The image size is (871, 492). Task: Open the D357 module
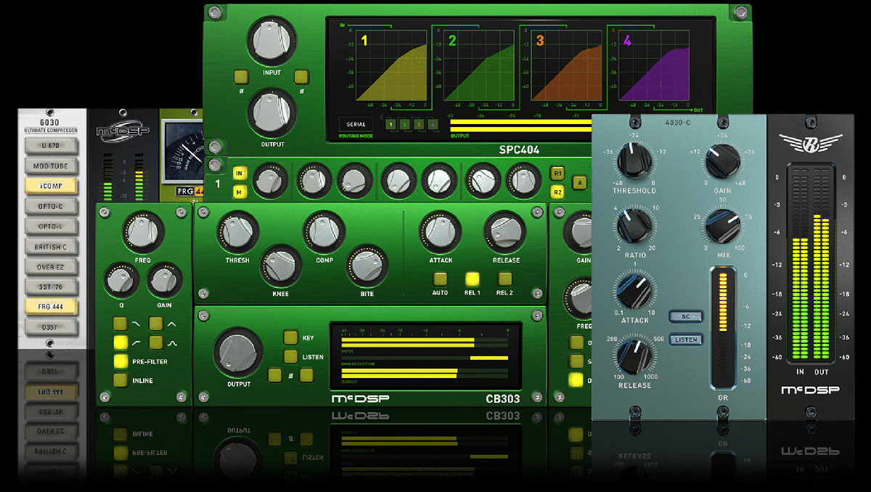[52, 327]
